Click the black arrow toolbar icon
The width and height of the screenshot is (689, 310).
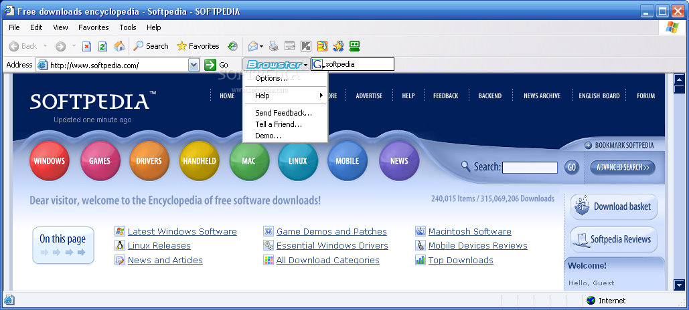(306, 46)
